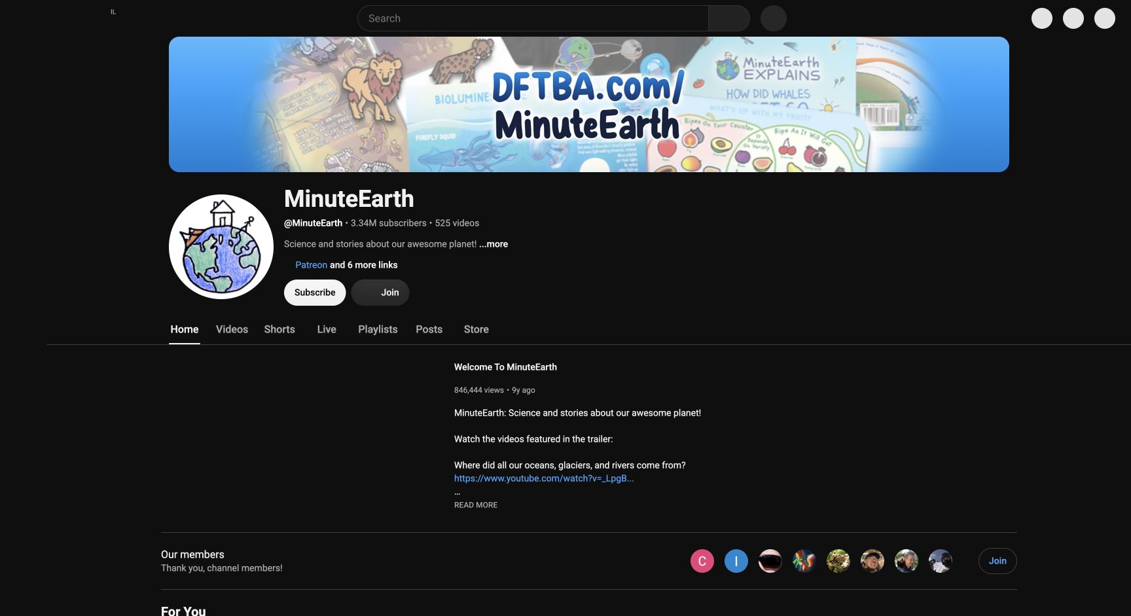Click the 'For You' section heading

pyautogui.click(x=183, y=611)
